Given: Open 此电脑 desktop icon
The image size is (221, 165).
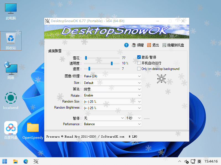Looking at the screenshot, I should 11,12.
